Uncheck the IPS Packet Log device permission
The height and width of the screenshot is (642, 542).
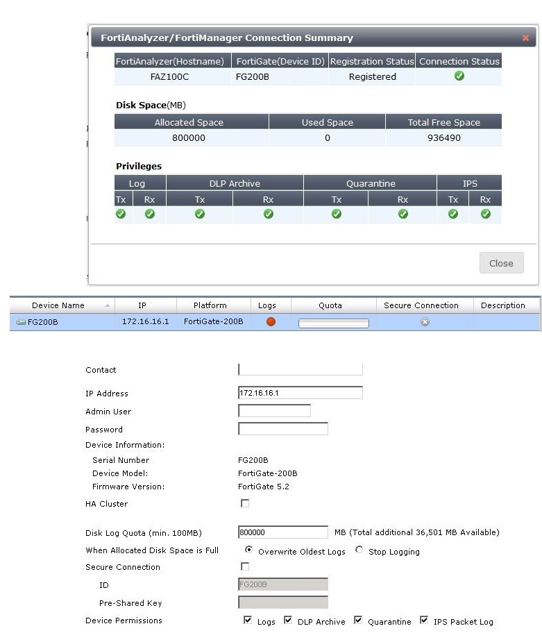(x=424, y=620)
